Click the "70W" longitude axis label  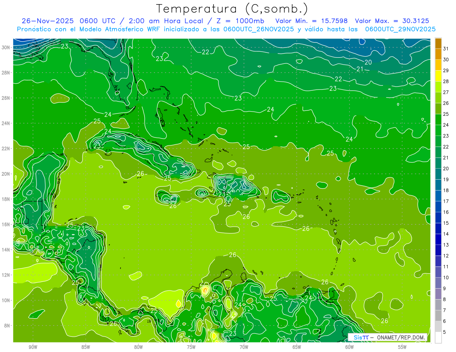point(244,347)
